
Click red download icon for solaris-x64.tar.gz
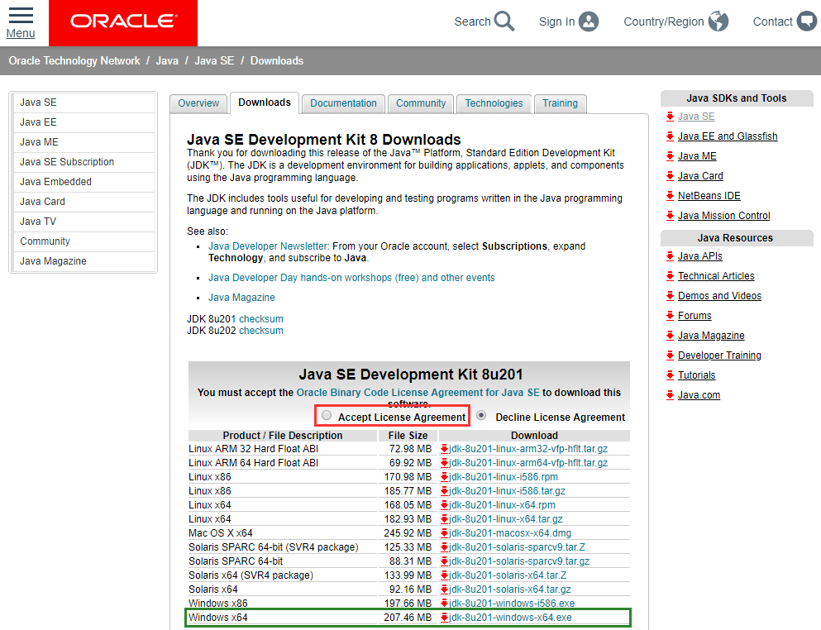click(444, 589)
